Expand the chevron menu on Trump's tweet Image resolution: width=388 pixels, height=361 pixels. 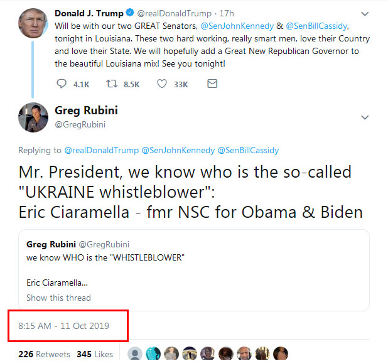[x=365, y=13]
